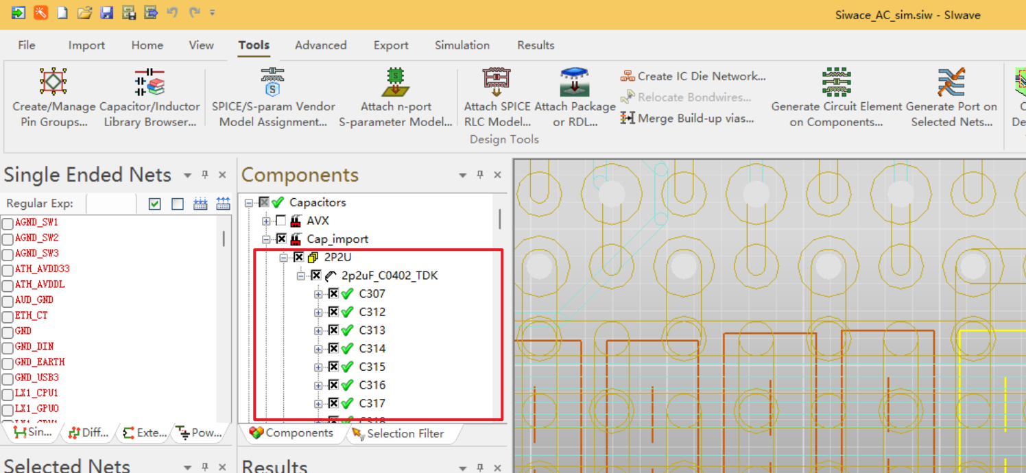This screenshot has height=473, width=1026.
Task: Click the second blue grid icon in nets toolbar
Action: [223, 204]
